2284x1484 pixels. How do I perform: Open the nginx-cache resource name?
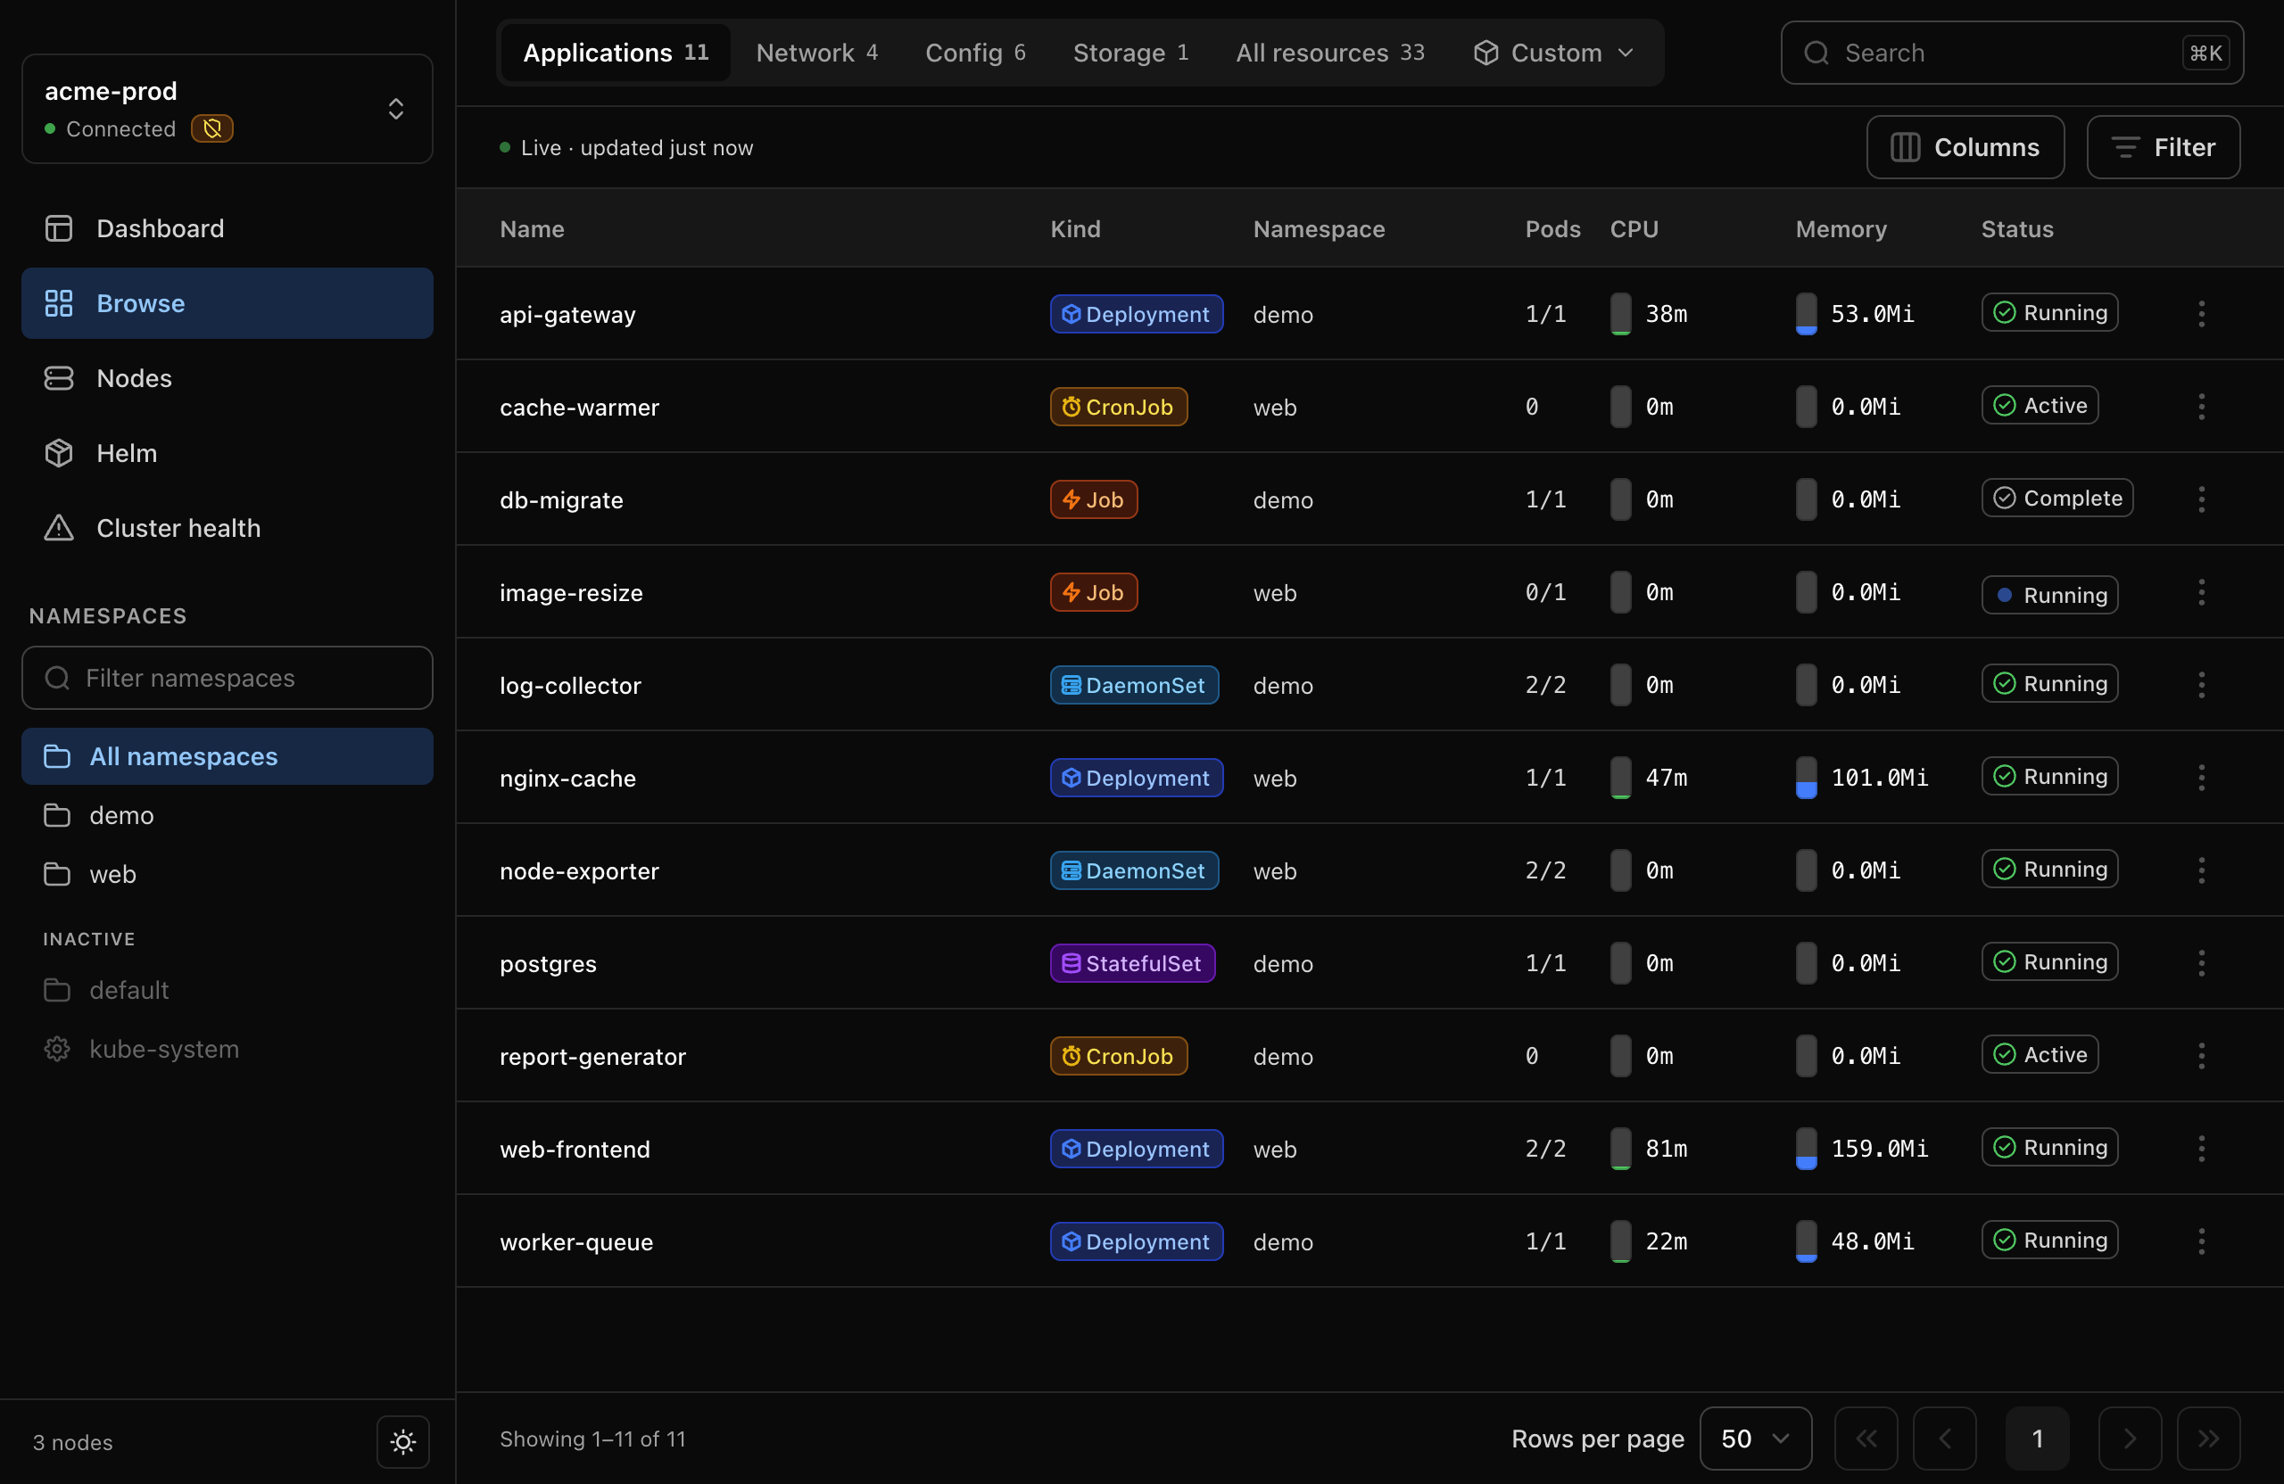(567, 778)
